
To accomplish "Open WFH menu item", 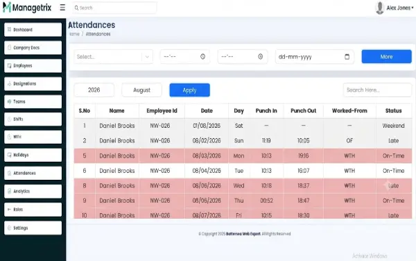I will pos(33,137).
